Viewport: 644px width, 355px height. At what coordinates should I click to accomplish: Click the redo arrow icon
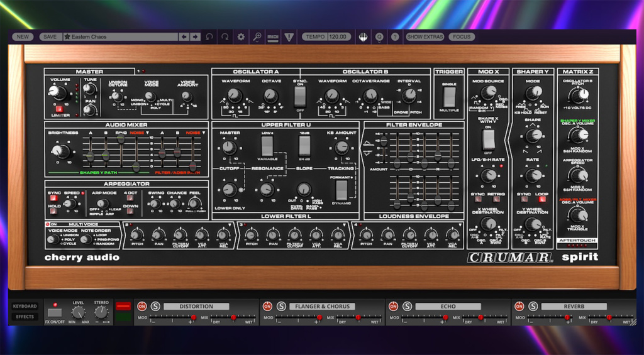coord(225,37)
